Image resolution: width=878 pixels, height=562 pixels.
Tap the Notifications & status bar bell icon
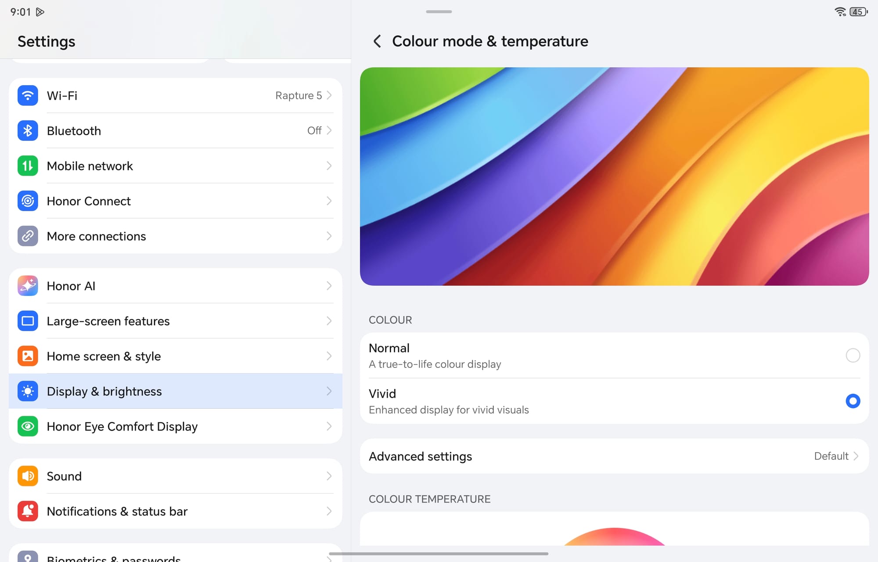coord(28,511)
